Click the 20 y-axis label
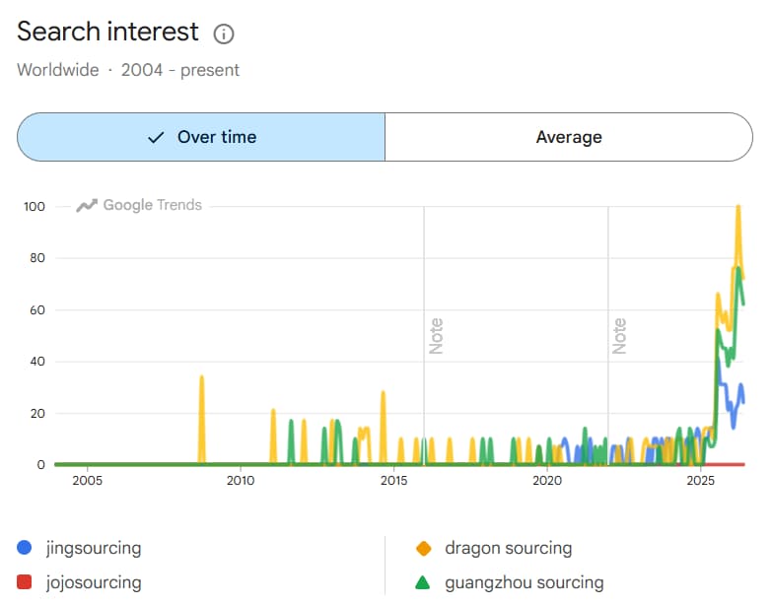Image resolution: width=773 pixels, height=606 pixels. 37,414
